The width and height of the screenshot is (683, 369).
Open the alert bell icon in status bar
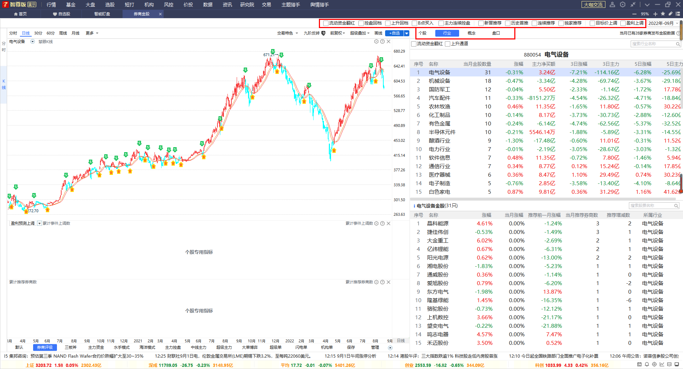tap(647, 364)
